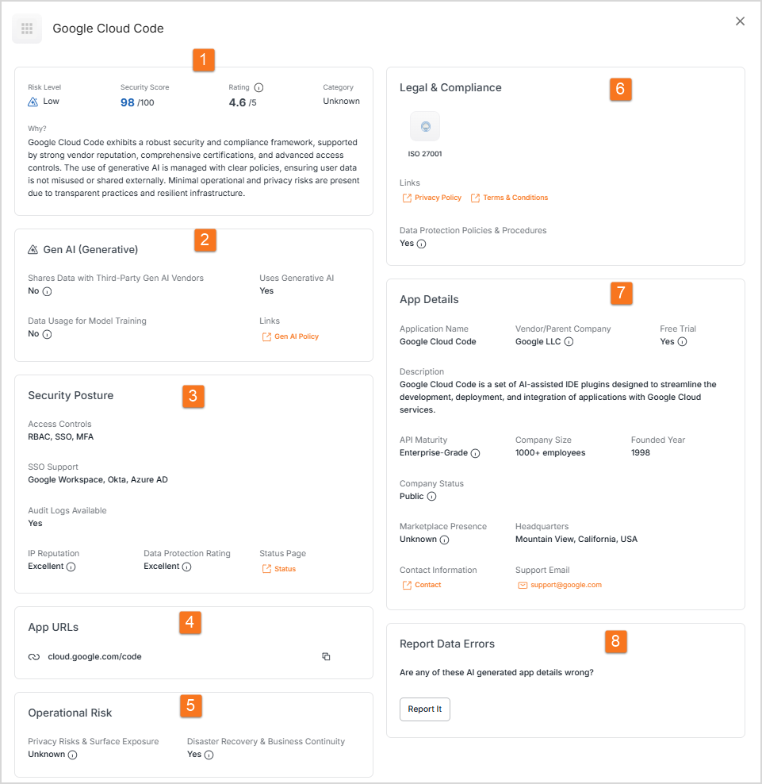Click the Access Controls value RBAC, SSO, MFA
The image size is (762, 784).
[x=61, y=437]
